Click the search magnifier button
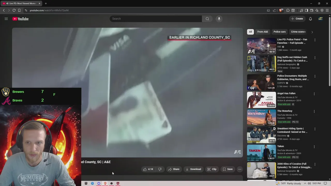 pyautogui.click(x=207, y=19)
